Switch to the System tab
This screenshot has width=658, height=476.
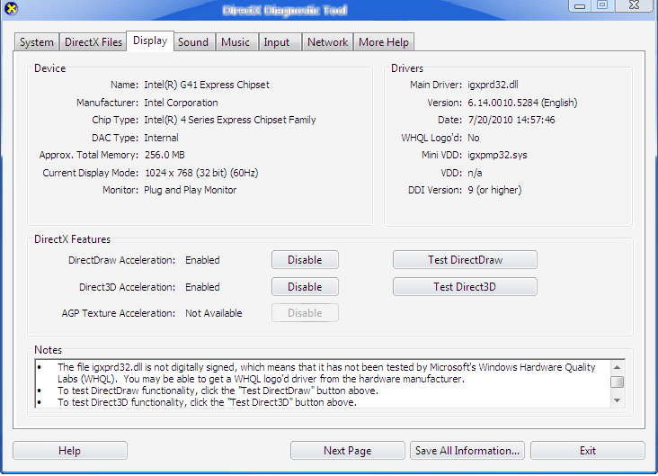37,42
